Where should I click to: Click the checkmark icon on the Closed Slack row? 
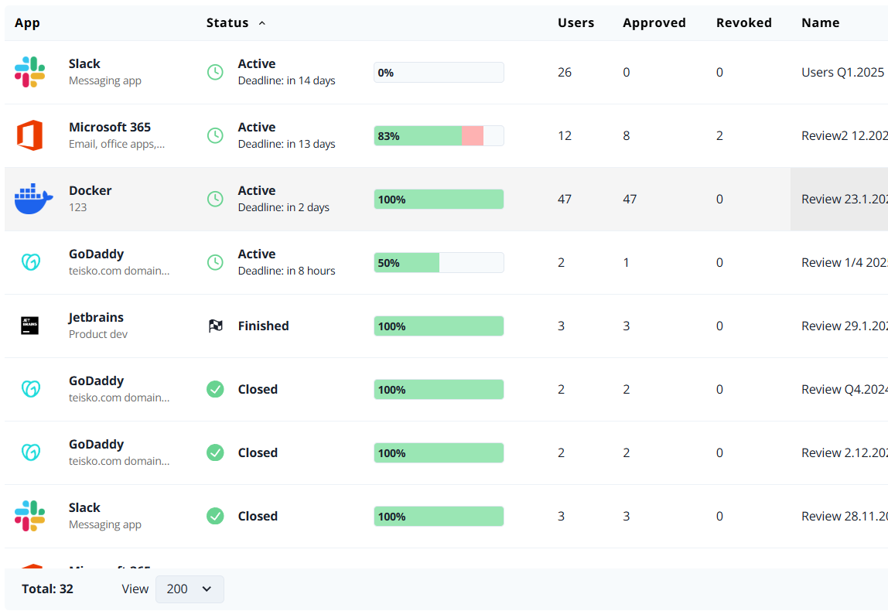pyautogui.click(x=215, y=516)
